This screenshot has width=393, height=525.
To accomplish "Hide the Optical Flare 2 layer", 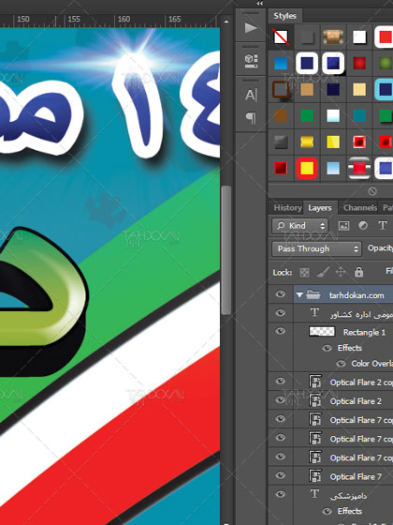I will [x=281, y=399].
